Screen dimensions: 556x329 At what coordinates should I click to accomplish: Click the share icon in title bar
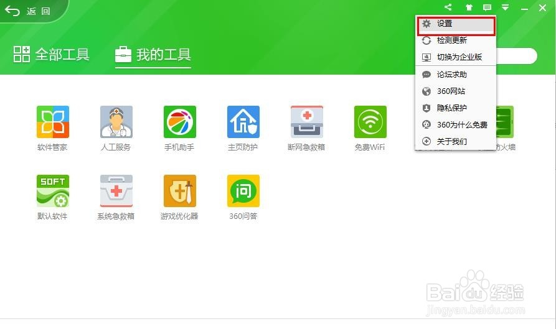tap(448, 7)
